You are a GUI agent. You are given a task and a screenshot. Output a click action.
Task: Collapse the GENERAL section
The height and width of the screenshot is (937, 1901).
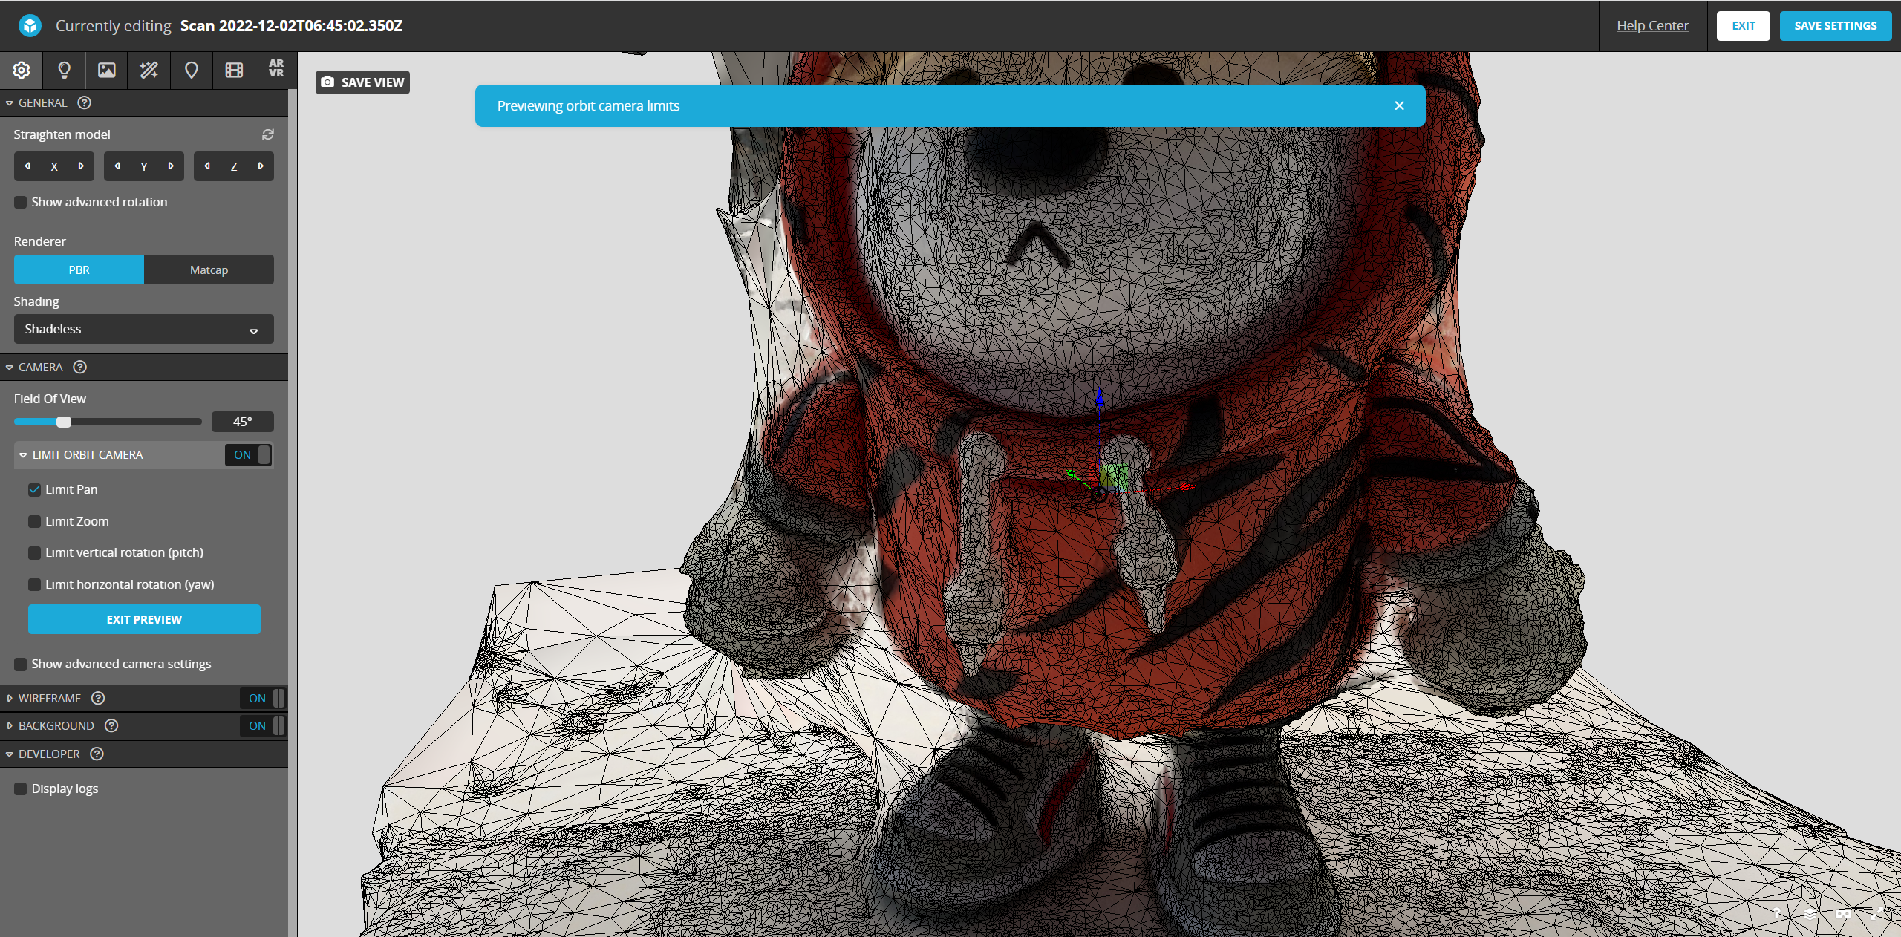[42, 102]
